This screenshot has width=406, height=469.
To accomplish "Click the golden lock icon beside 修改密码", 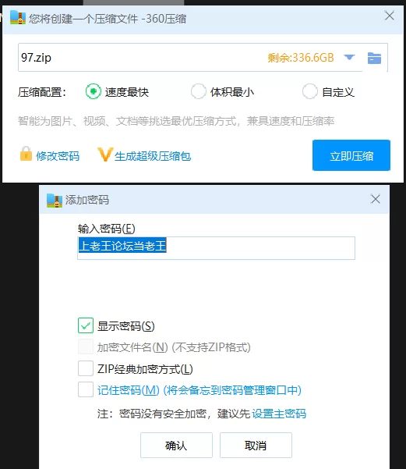I will pos(26,154).
